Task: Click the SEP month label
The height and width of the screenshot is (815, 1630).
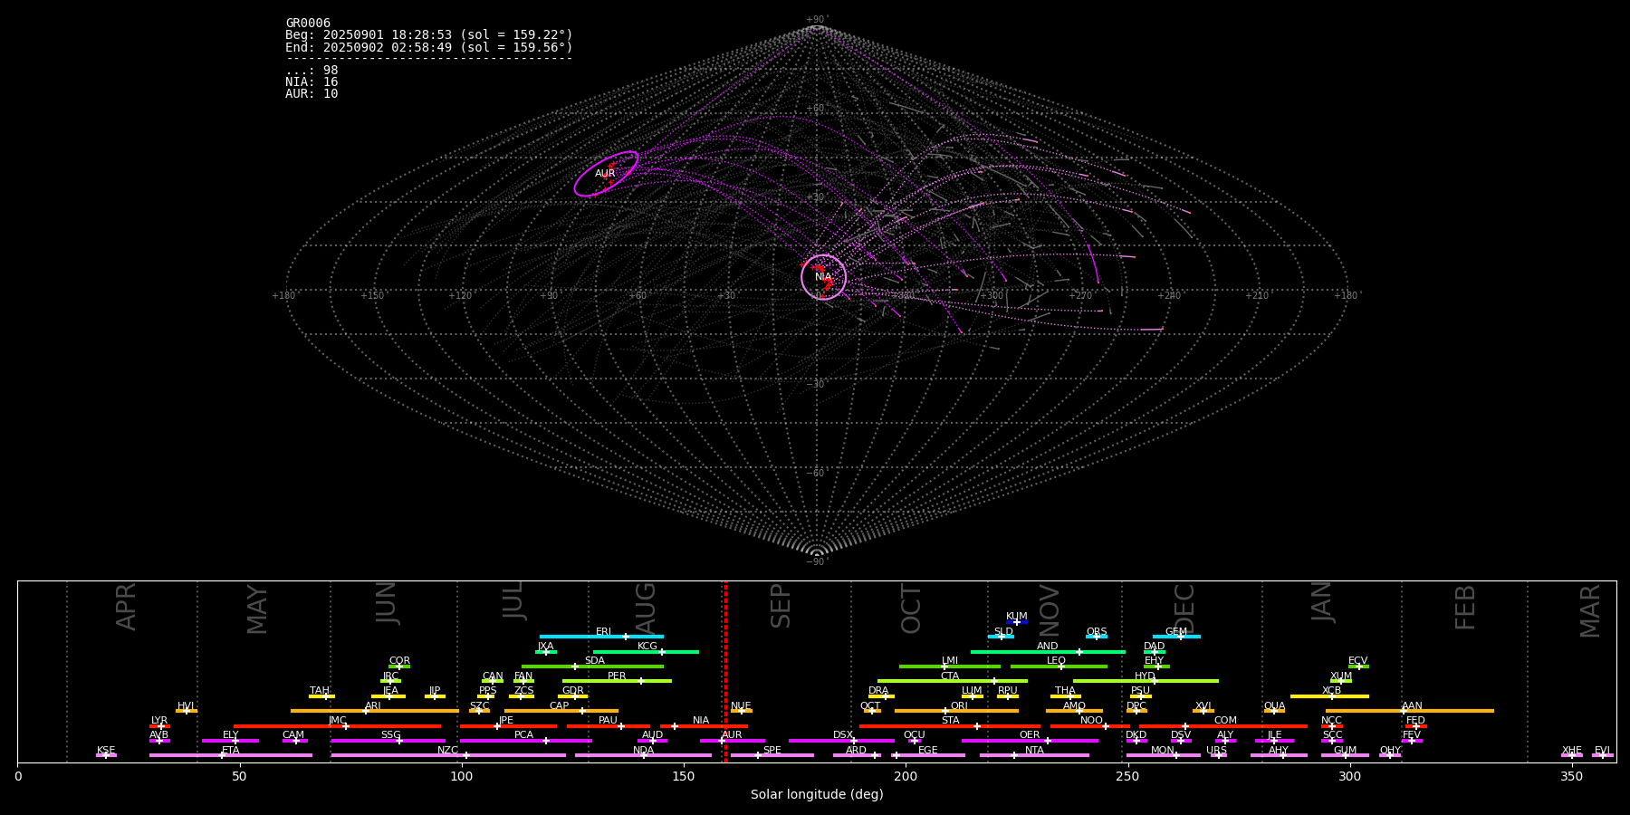Action: coord(781,606)
